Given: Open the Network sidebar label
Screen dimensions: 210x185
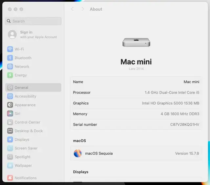Looking at the screenshot, I should (x=22, y=66).
